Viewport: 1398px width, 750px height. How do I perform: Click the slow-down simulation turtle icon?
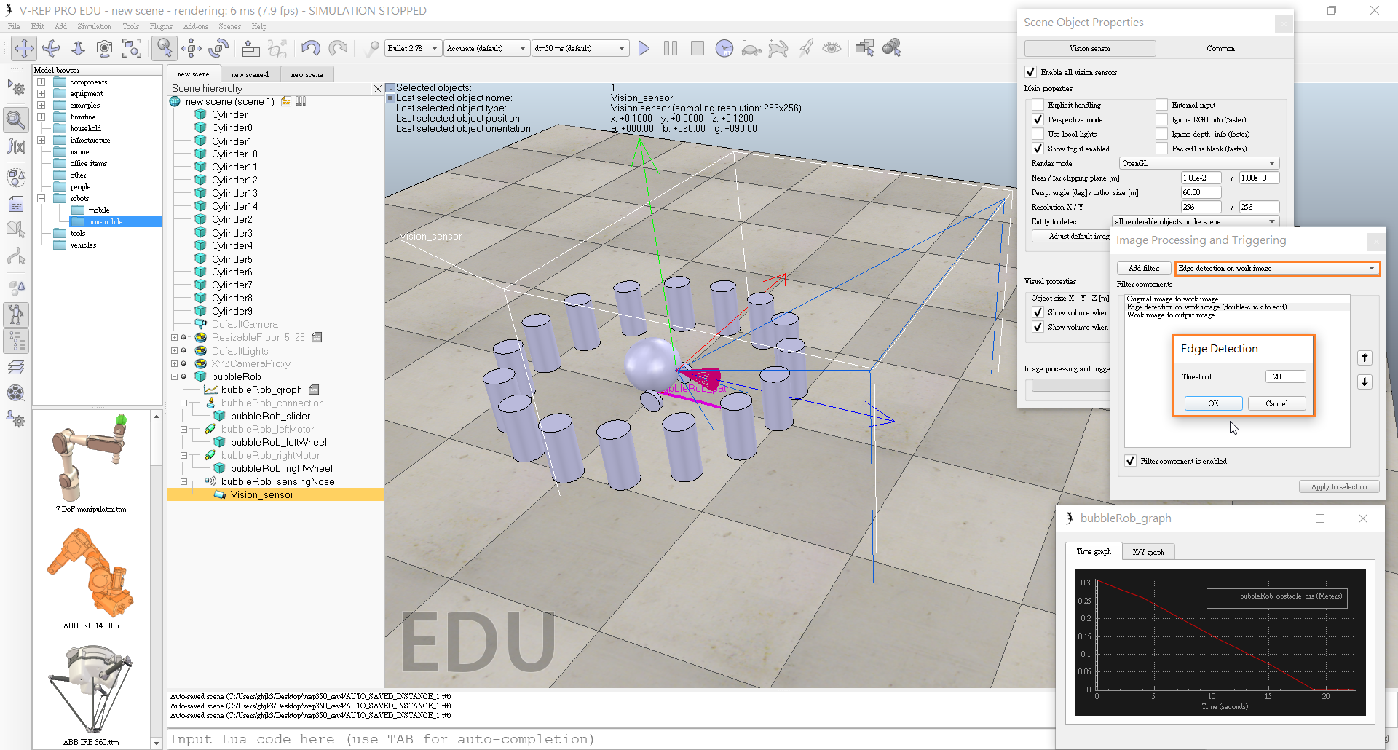pos(751,49)
